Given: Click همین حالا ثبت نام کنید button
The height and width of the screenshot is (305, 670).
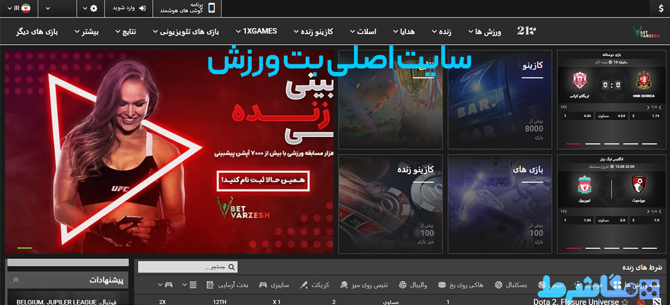Looking at the screenshot, I should click(x=263, y=181).
